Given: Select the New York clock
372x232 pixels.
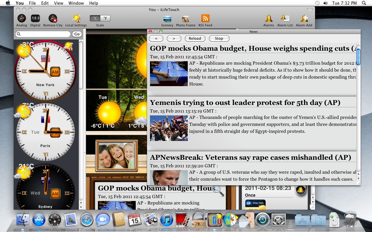Looking at the screenshot, I should 45,71.
